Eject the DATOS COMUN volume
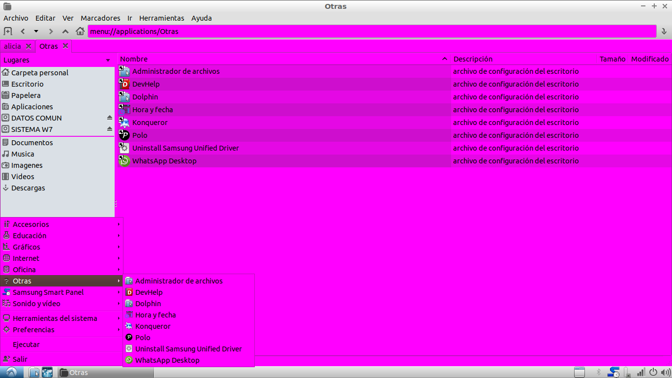This screenshot has height=378, width=672. 110,118
